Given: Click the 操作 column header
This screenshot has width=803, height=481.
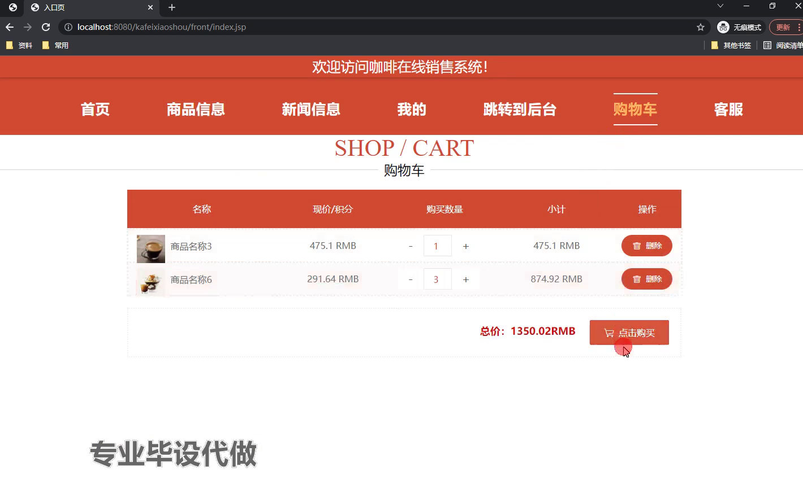Looking at the screenshot, I should tap(647, 209).
